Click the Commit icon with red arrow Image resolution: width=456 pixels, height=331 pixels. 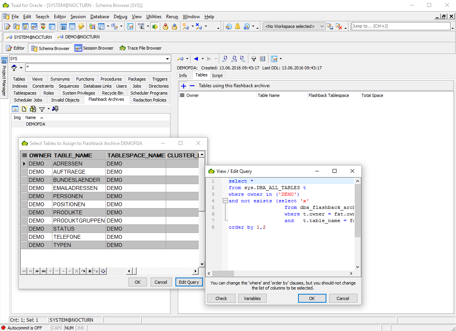click(165, 26)
